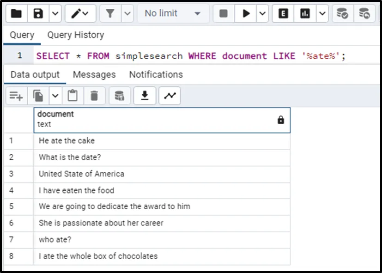Click the Stop query square button
This screenshot has width=382, height=273.
[x=224, y=14]
